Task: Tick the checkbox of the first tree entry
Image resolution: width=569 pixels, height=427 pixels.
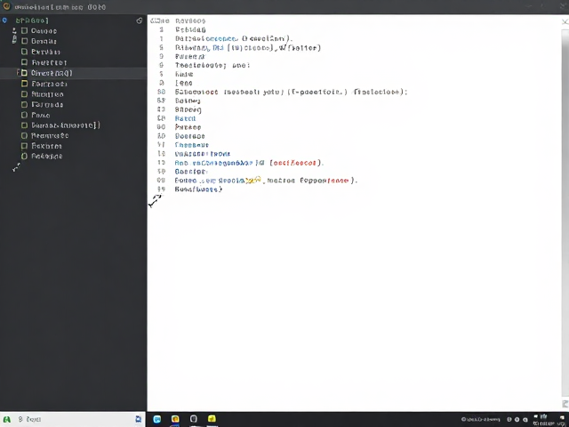Action: (24, 31)
